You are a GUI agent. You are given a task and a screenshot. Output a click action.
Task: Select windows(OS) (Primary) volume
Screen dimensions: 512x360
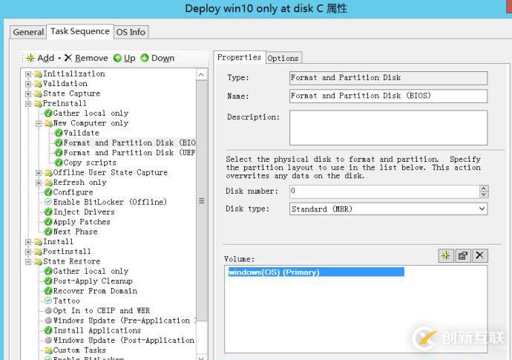[x=316, y=272]
